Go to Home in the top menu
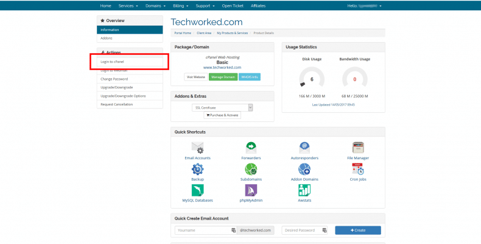481x244 pixels. coord(105,6)
